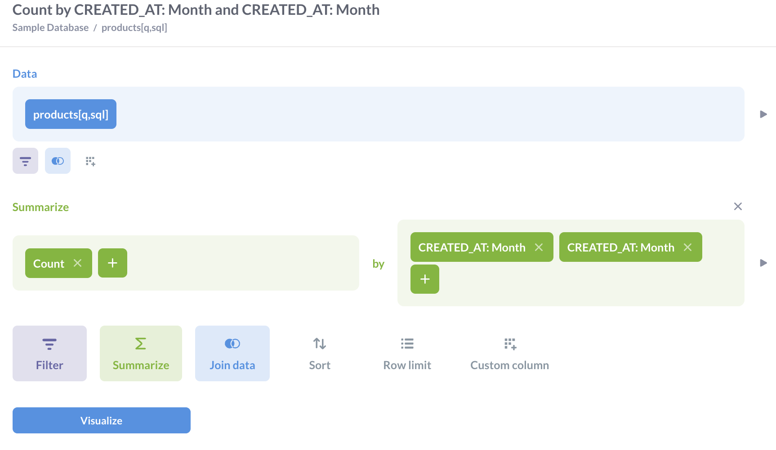Expand the preview arrow beside the Summarize row
776x450 pixels.
pyautogui.click(x=763, y=263)
